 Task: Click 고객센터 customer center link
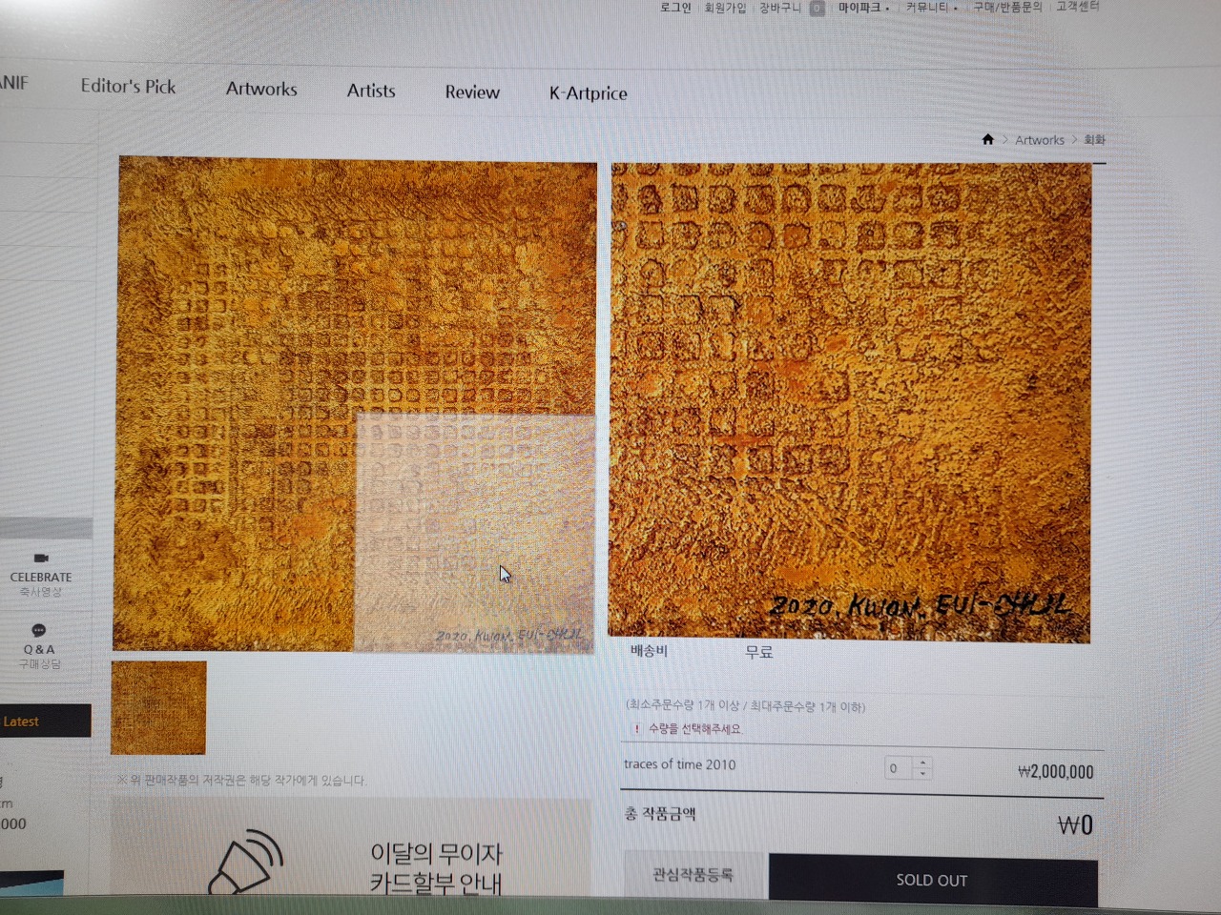[1078, 7]
